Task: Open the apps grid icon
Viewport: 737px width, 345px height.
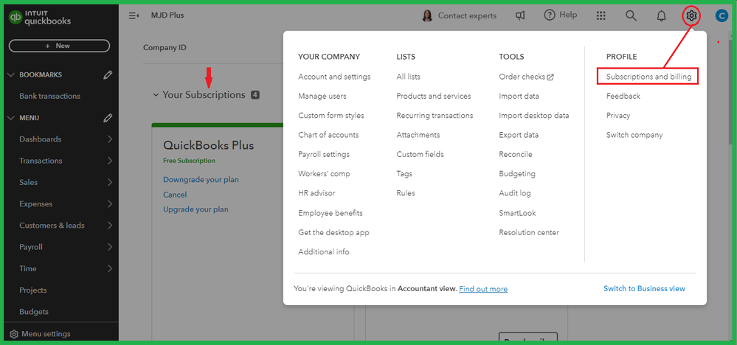Action: click(601, 15)
